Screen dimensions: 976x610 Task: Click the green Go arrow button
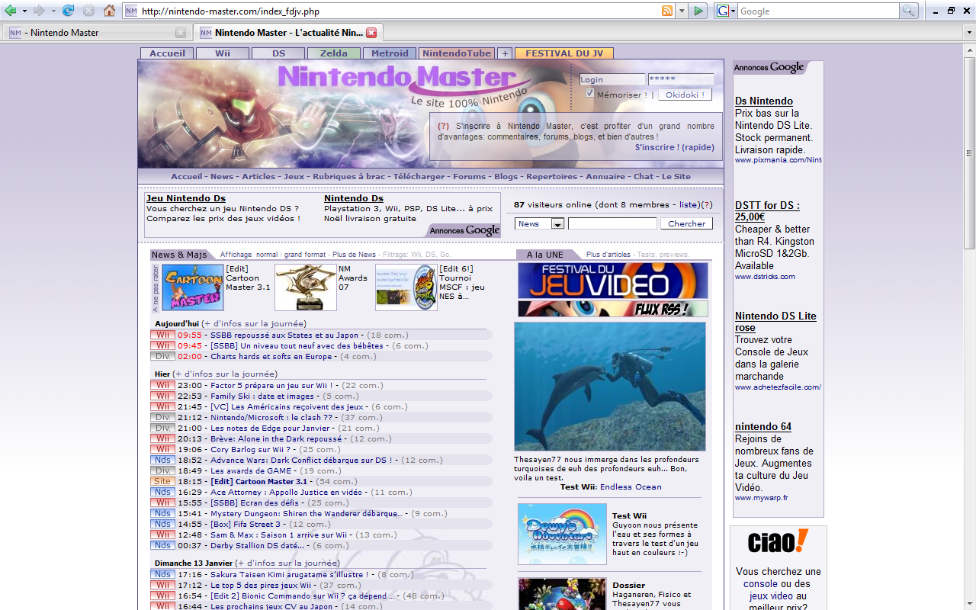point(698,11)
